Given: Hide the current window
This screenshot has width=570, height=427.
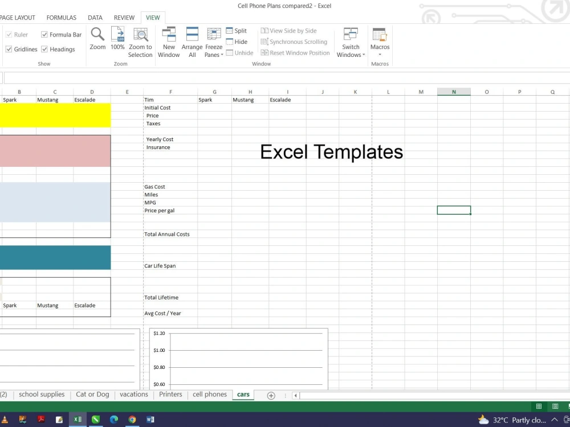Looking at the screenshot, I should 237,41.
